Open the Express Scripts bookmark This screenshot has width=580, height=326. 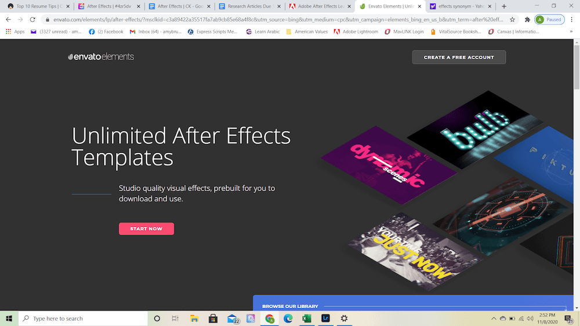[212, 32]
